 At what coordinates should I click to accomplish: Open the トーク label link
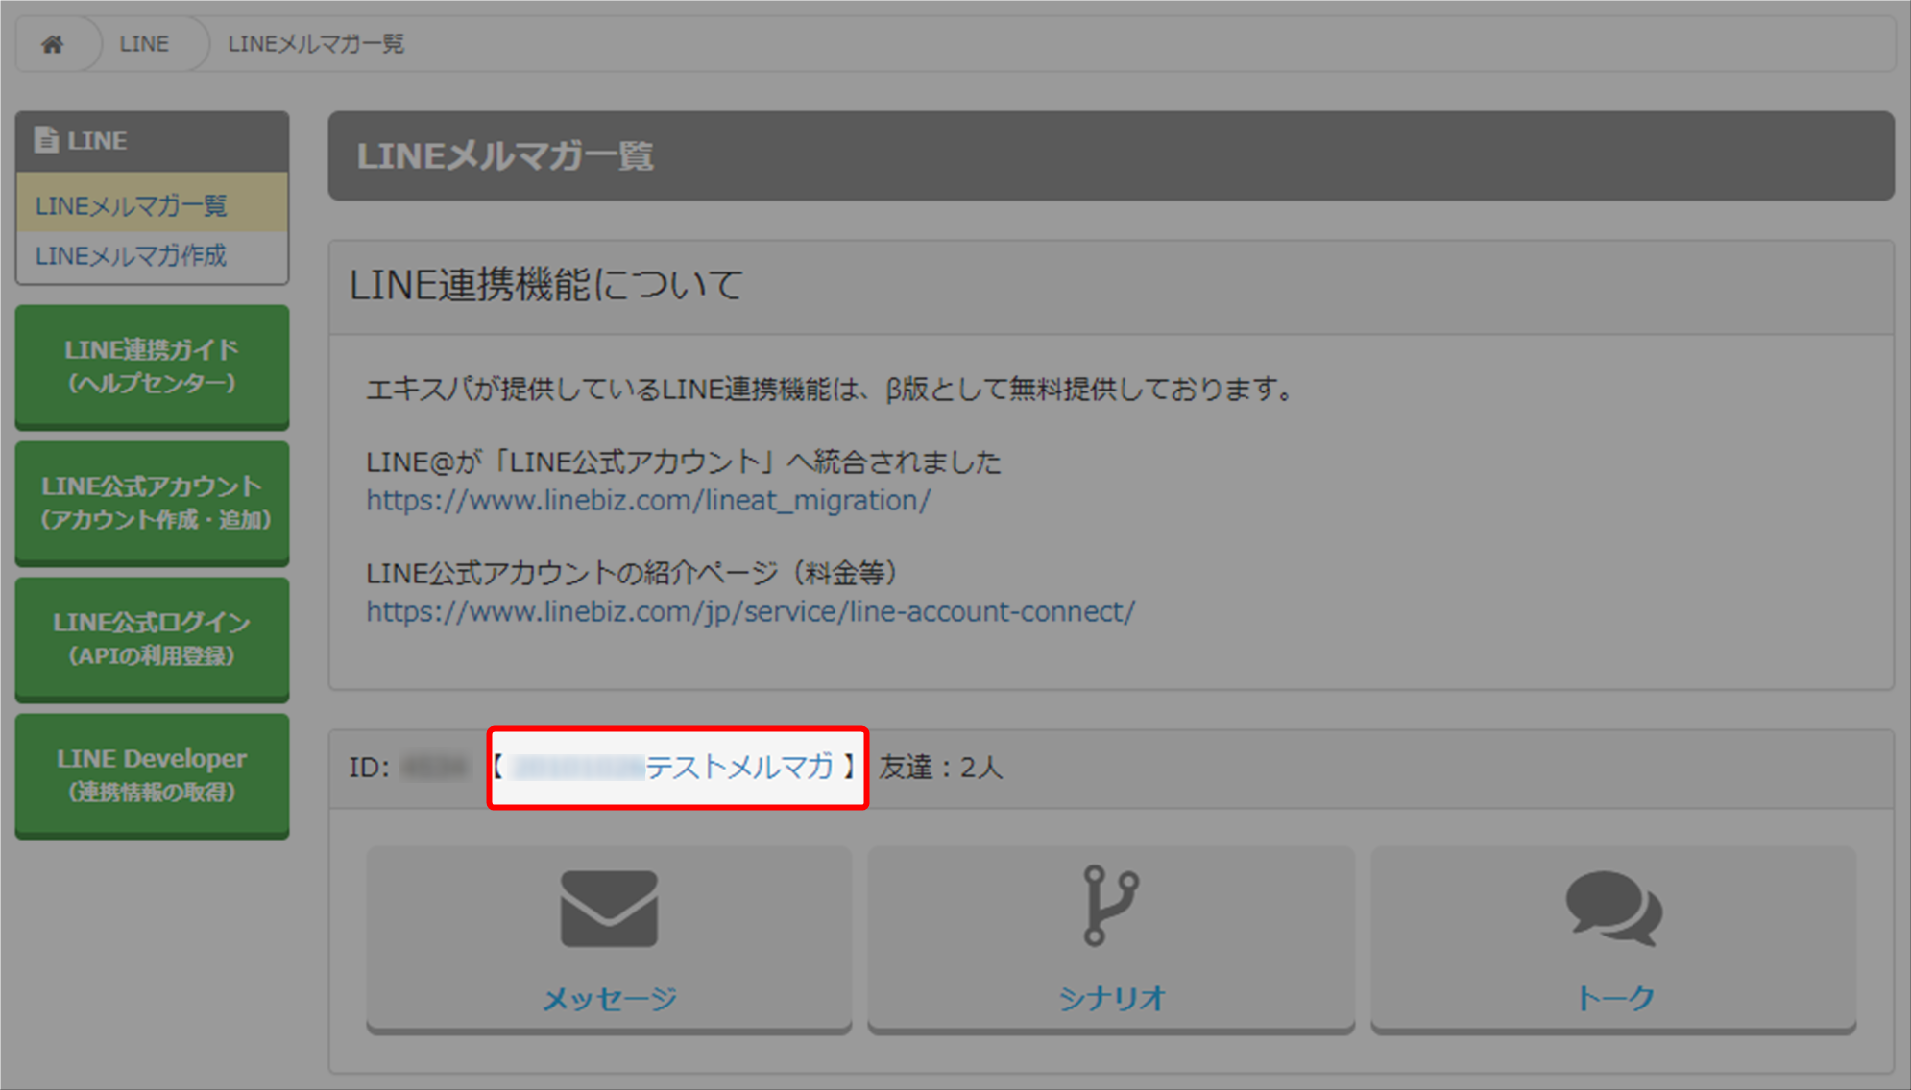[1614, 998]
